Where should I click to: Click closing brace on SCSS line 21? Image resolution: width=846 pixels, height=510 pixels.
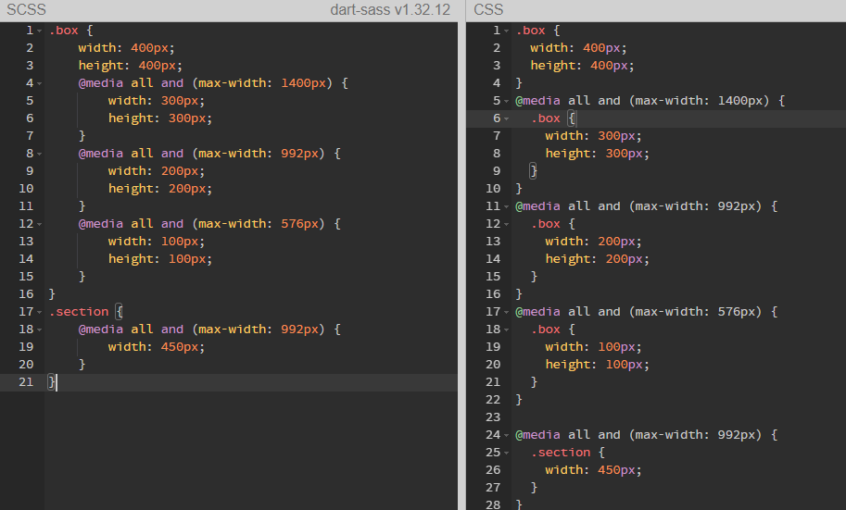(x=51, y=382)
